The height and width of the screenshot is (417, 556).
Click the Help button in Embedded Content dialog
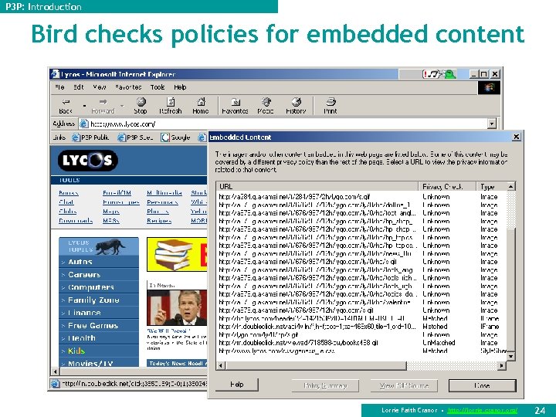click(x=237, y=385)
